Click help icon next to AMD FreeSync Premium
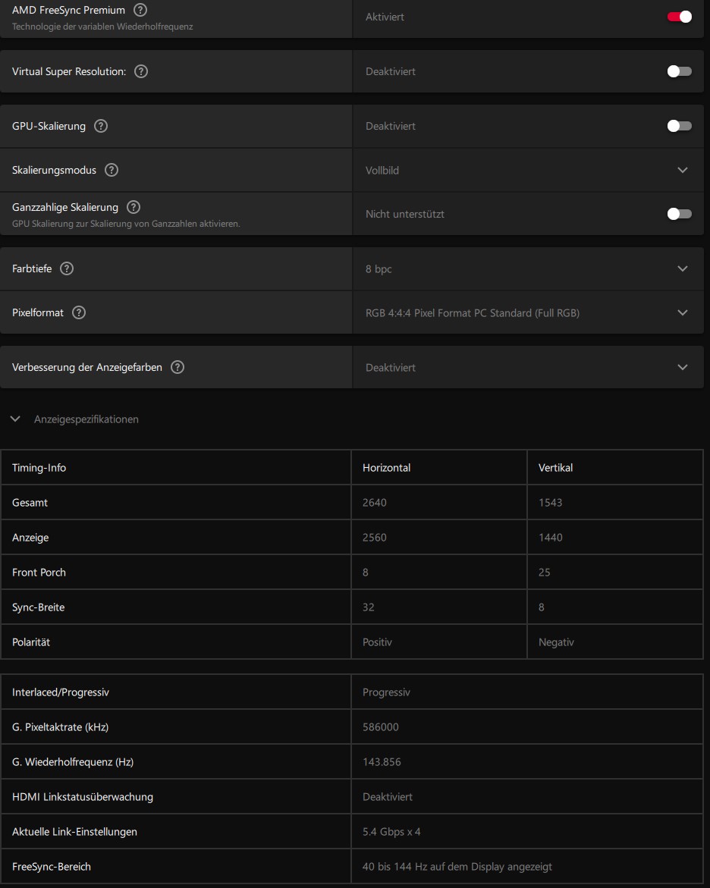The height and width of the screenshot is (888, 710). point(140,11)
